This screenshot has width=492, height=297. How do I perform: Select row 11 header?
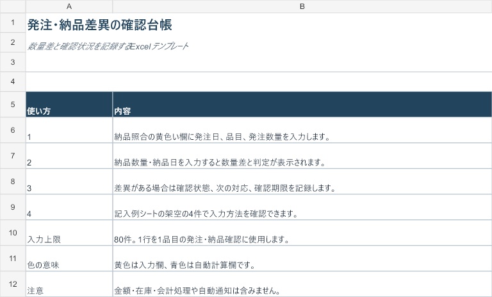click(13, 259)
